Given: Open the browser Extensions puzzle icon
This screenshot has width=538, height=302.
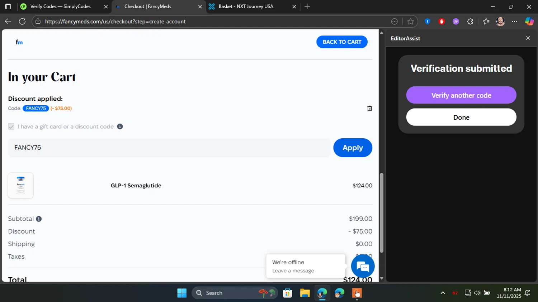Looking at the screenshot, I should [470, 21].
